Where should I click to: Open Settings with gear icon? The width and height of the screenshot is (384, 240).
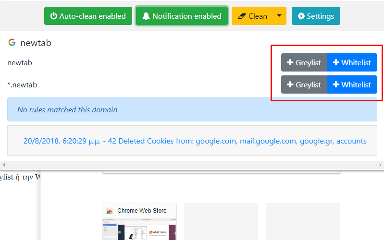click(x=316, y=16)
